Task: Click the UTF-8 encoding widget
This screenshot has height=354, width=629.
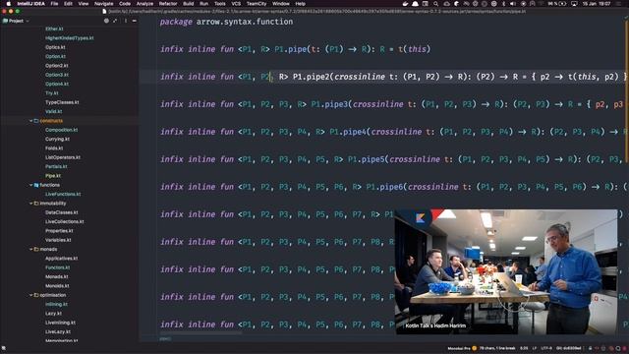Action: click(546, 348)
